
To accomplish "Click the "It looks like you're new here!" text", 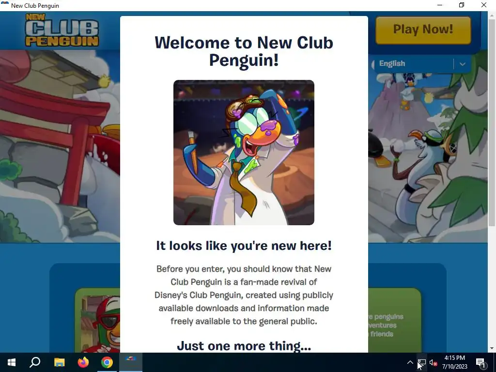I will coord(244,246).
